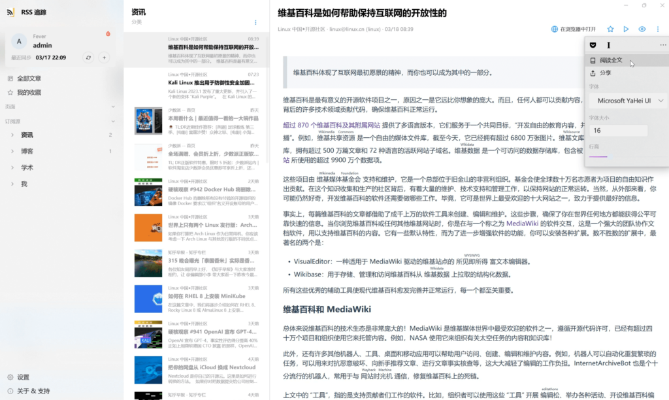This screenshot has width=669, height=400.
Task: Click the plus icon to add subscription
Action: click(104, 58)
